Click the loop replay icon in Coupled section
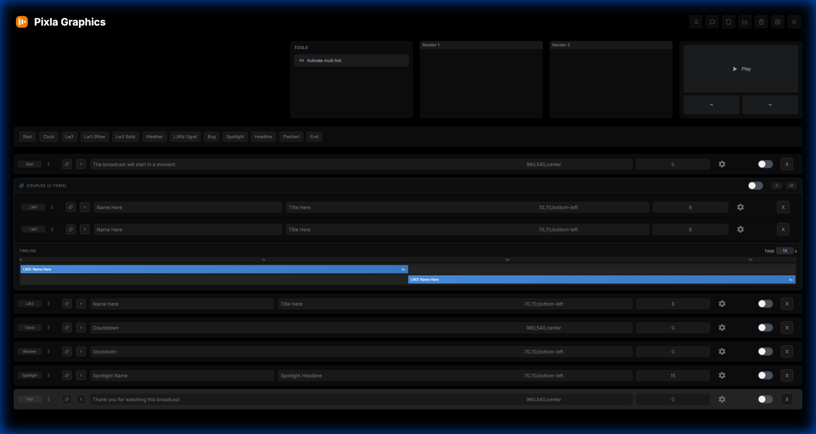The height and width of the screenshot is (434, 816). (x=777, y=186)
